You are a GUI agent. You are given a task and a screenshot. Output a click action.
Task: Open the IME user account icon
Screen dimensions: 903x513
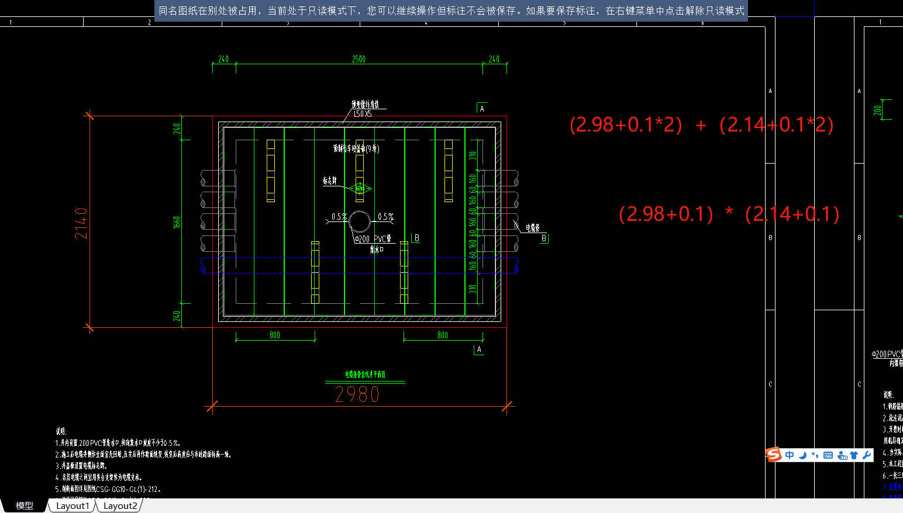pyautogui.click(x=842, y=455)
